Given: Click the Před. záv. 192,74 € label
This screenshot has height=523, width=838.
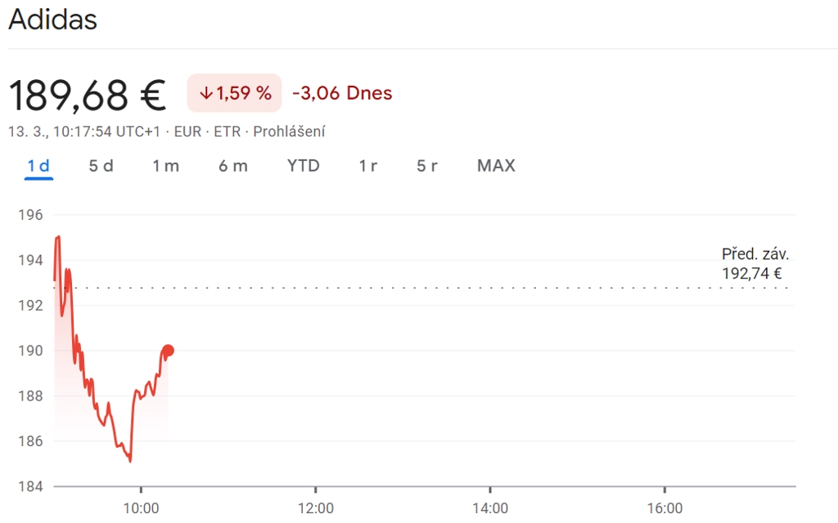Looking at the screenshot, I should pos(755,264).
